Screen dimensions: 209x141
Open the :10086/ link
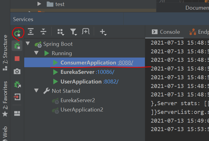click(105, 72)
